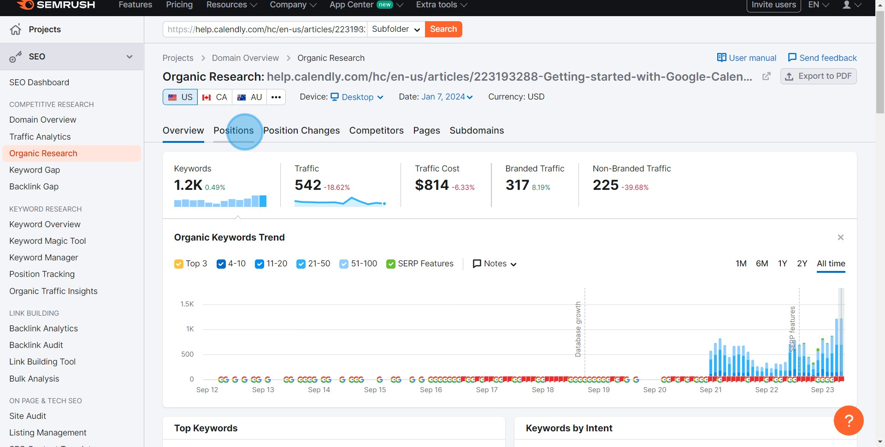885x447 pixels.
Task: Open the Company dropdown menu
Action: (x=293, y=5)
